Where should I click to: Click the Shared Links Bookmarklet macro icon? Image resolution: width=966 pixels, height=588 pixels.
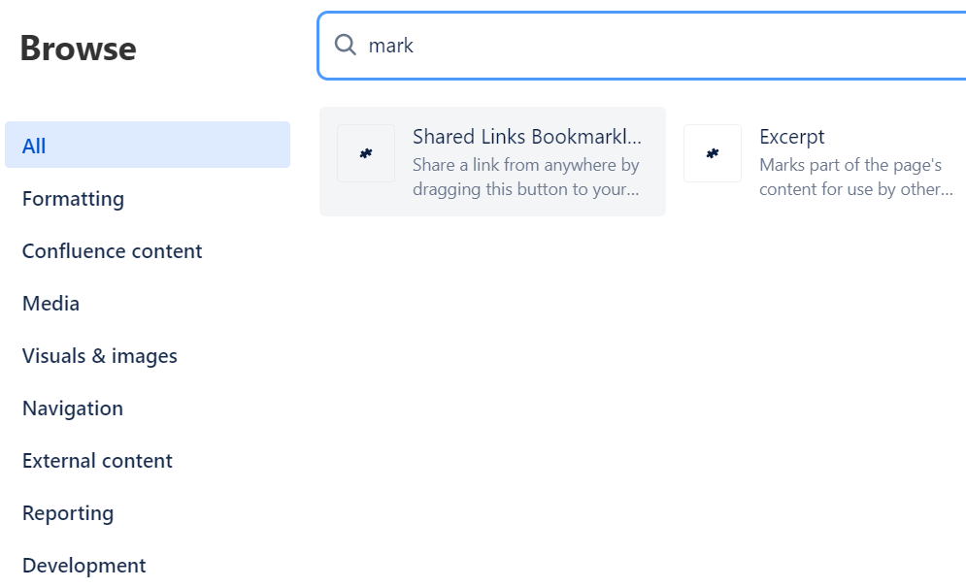click(x=366, y=153)
